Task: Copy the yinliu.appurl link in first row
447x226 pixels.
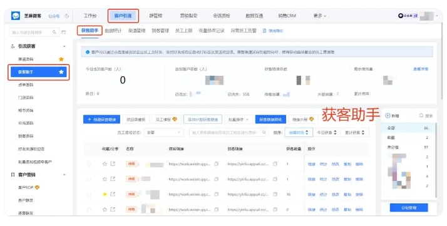Action: point(275,164)
